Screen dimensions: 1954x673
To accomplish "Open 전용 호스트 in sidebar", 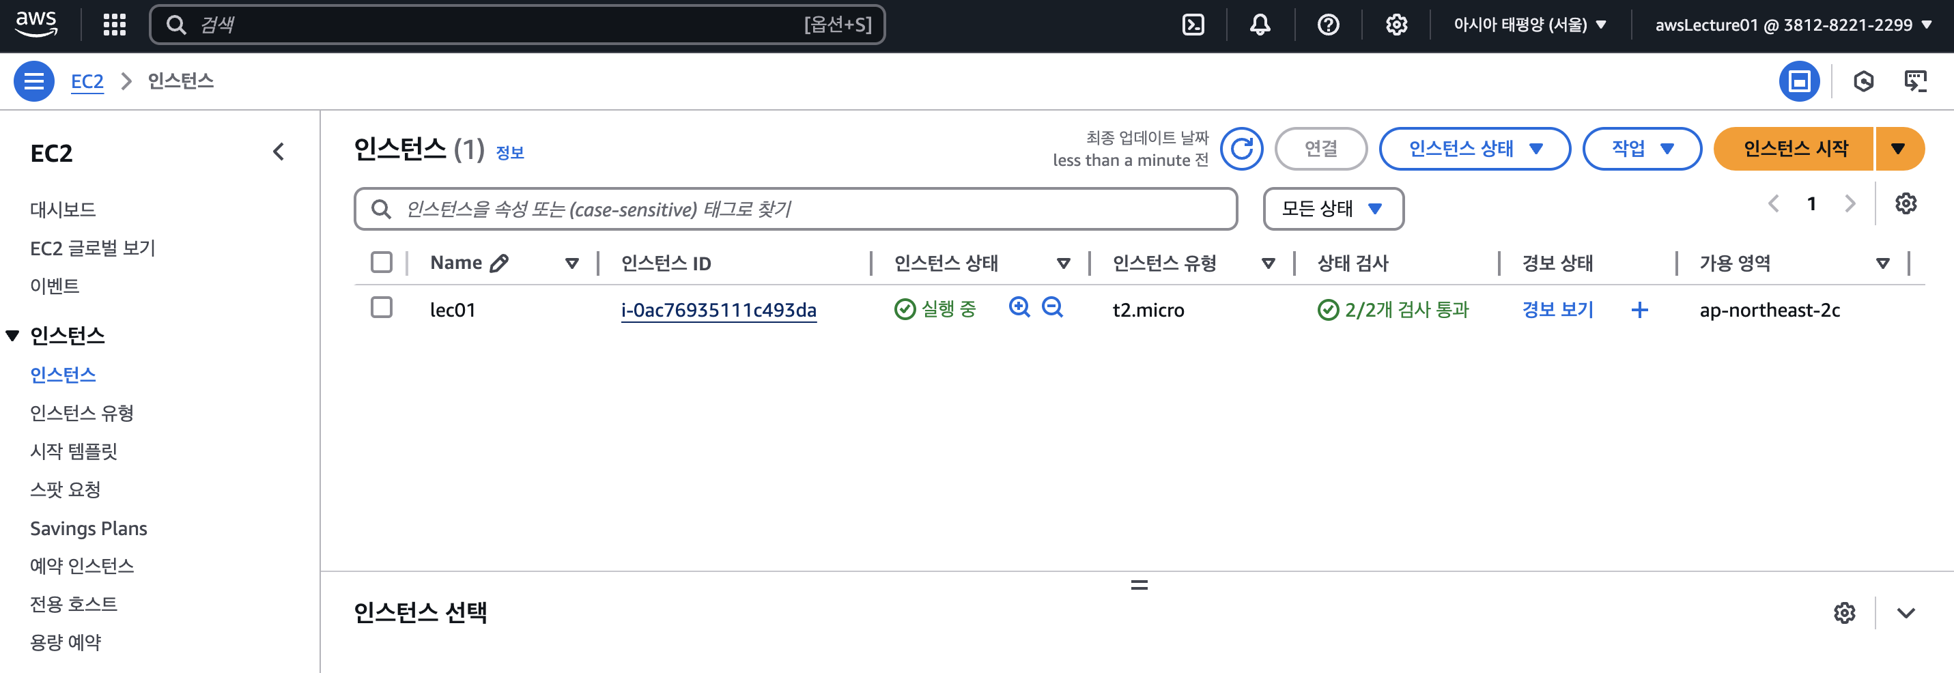I will click(74, 604).
